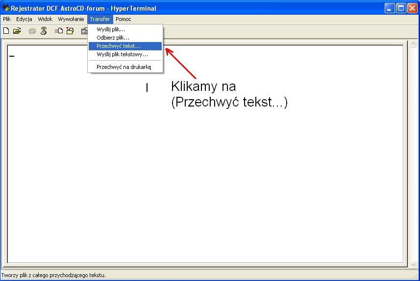The height and width of the screenshot is (281, 420).
Task: Open the Edycja menu
Action: coord(24,19)
